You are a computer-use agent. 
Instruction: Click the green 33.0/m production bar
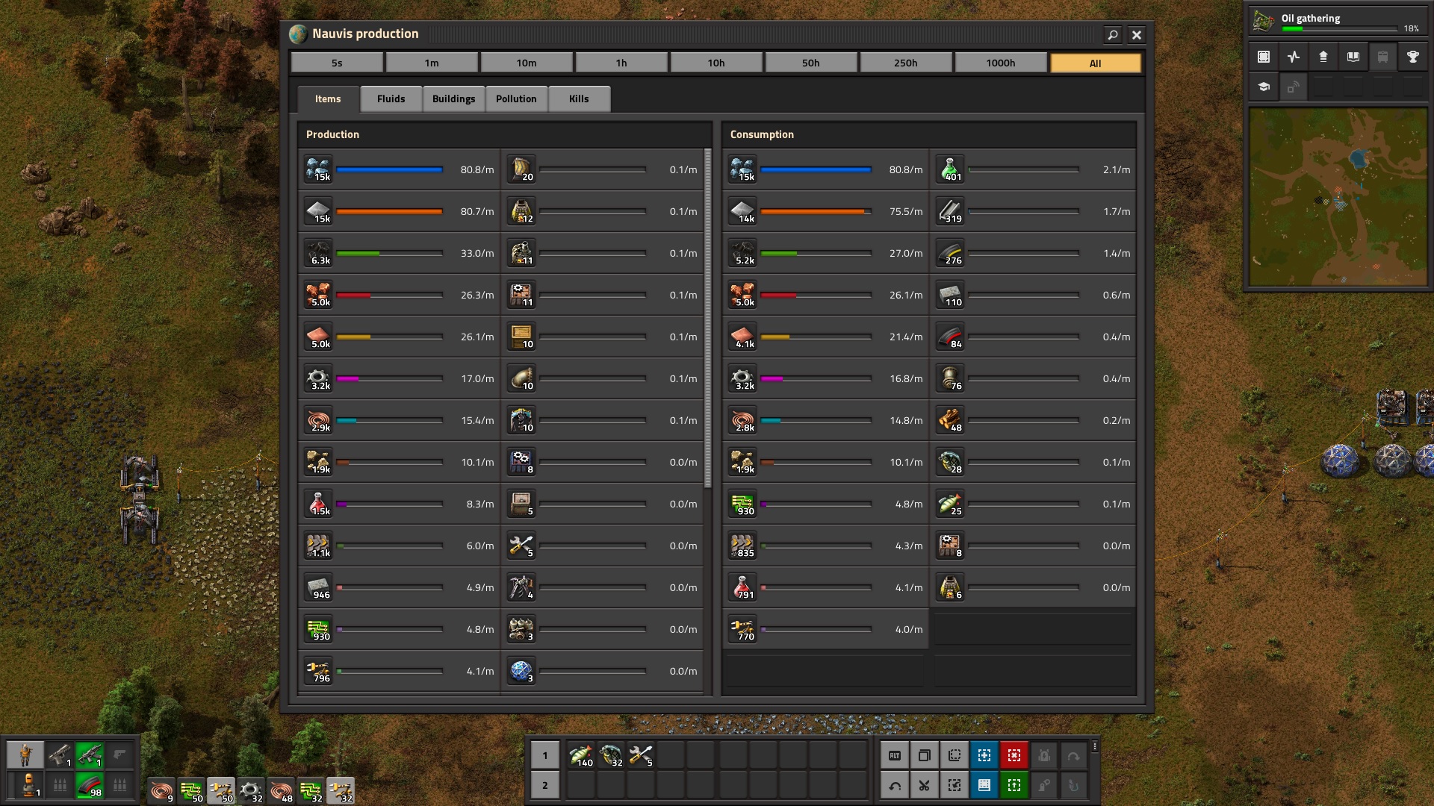(x=390, y=254)
